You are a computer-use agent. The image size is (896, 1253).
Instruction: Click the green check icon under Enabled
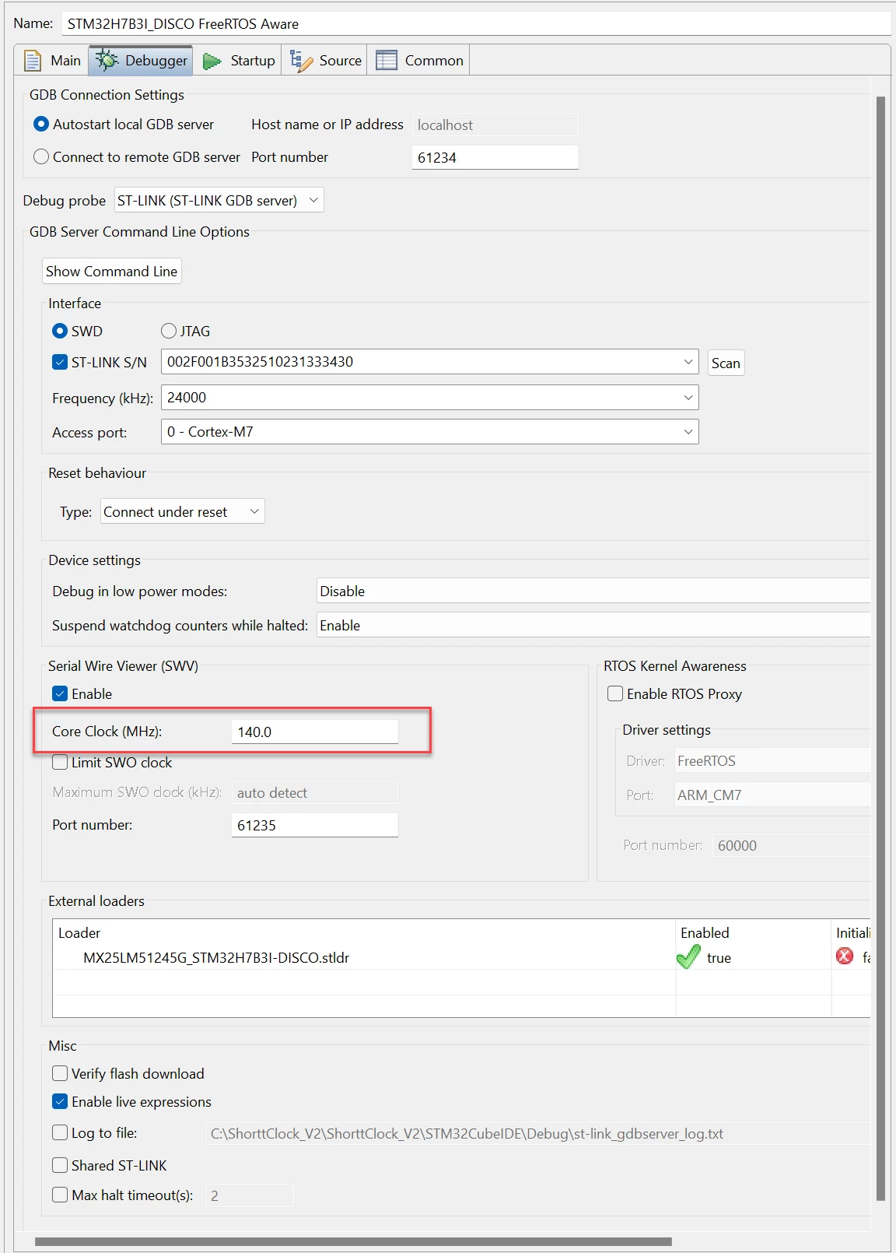[688, 956]
